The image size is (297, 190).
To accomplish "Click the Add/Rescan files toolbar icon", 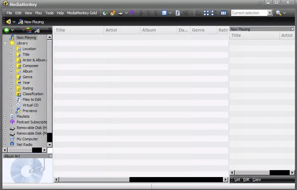I will tap(105, 13).
